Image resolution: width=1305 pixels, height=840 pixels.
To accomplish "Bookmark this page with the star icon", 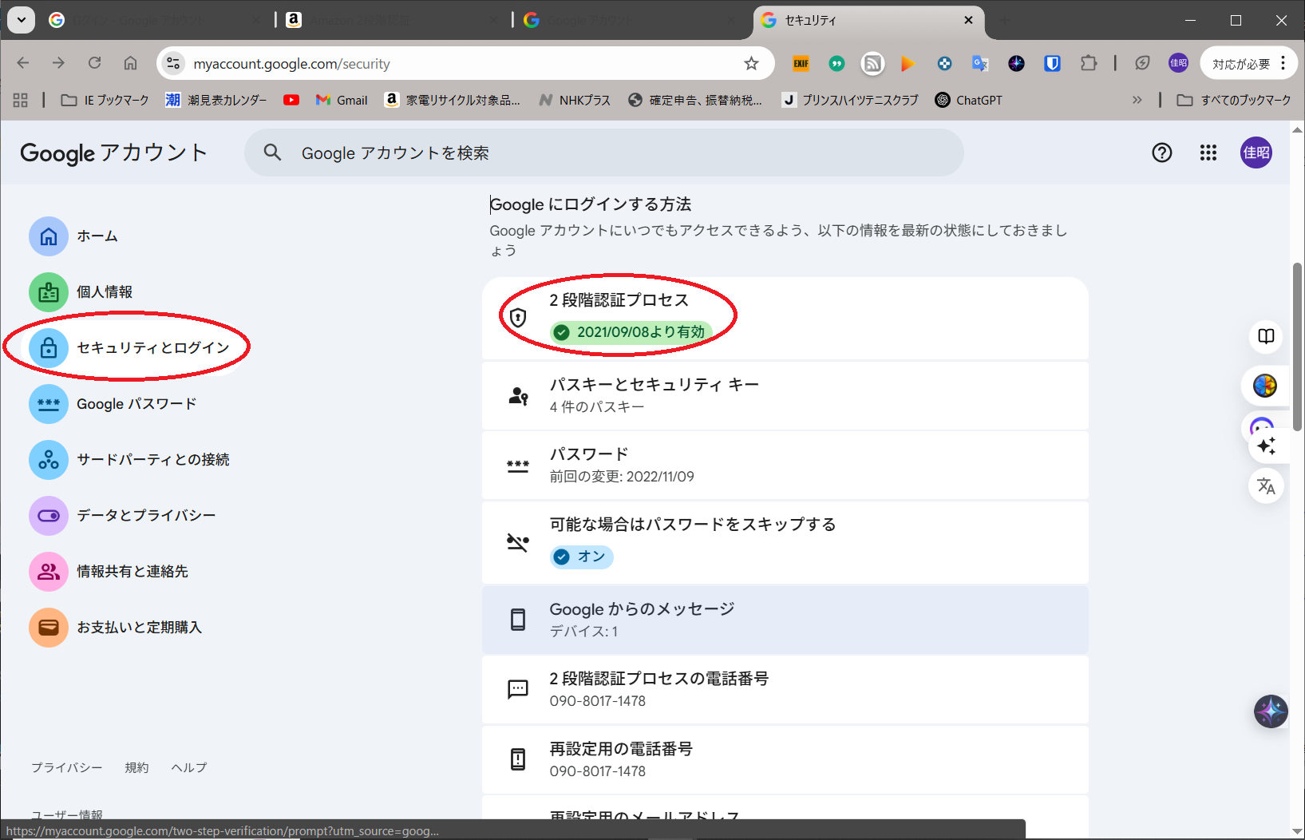I will pos(751,64).
